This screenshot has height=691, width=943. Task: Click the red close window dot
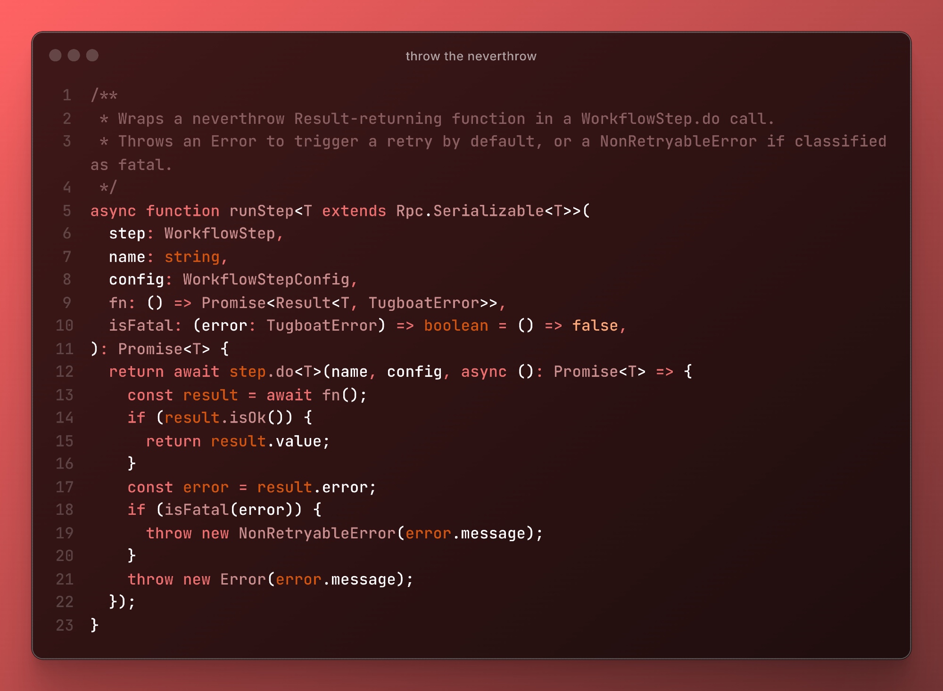point(55,56)
